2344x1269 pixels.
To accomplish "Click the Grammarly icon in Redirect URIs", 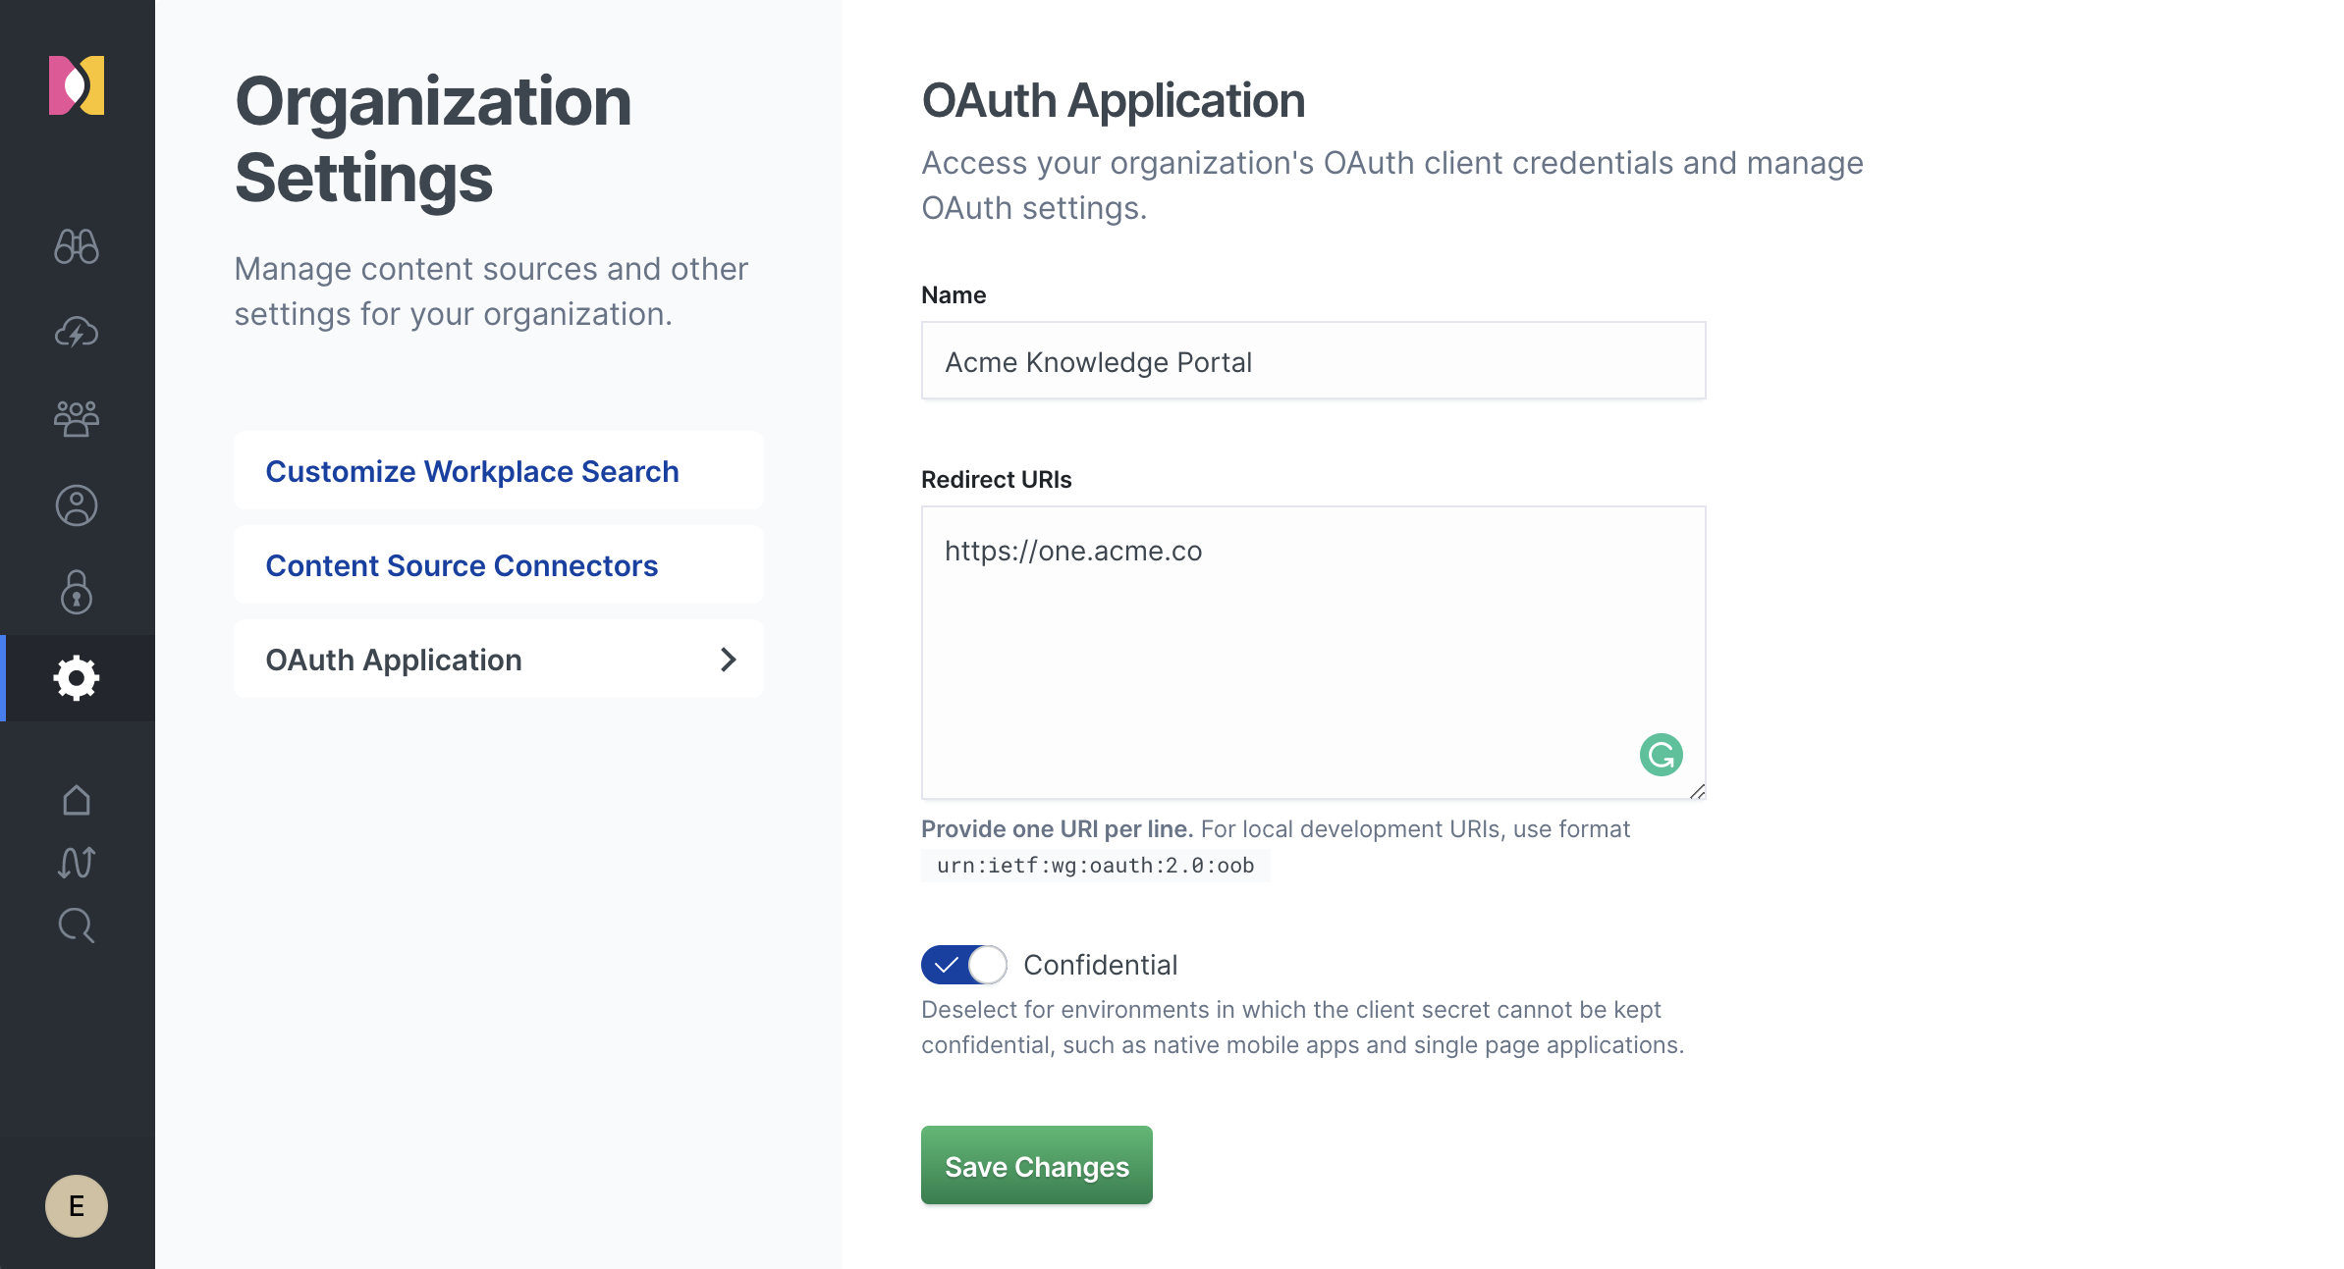I will click(1661, 755).
